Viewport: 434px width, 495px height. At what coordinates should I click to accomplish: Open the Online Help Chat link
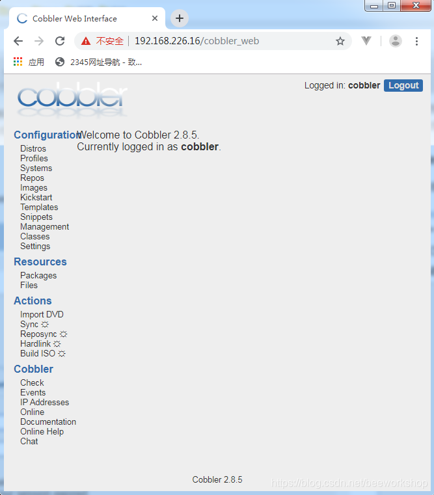tap(42, 436)
